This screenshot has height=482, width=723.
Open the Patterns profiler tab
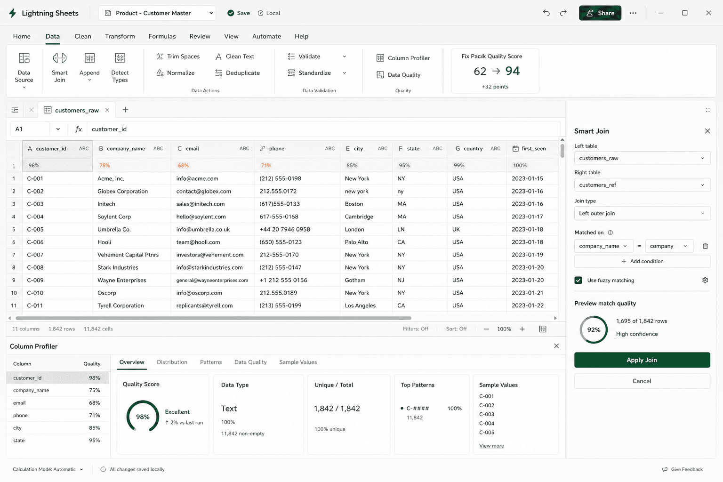click(211, 362)
